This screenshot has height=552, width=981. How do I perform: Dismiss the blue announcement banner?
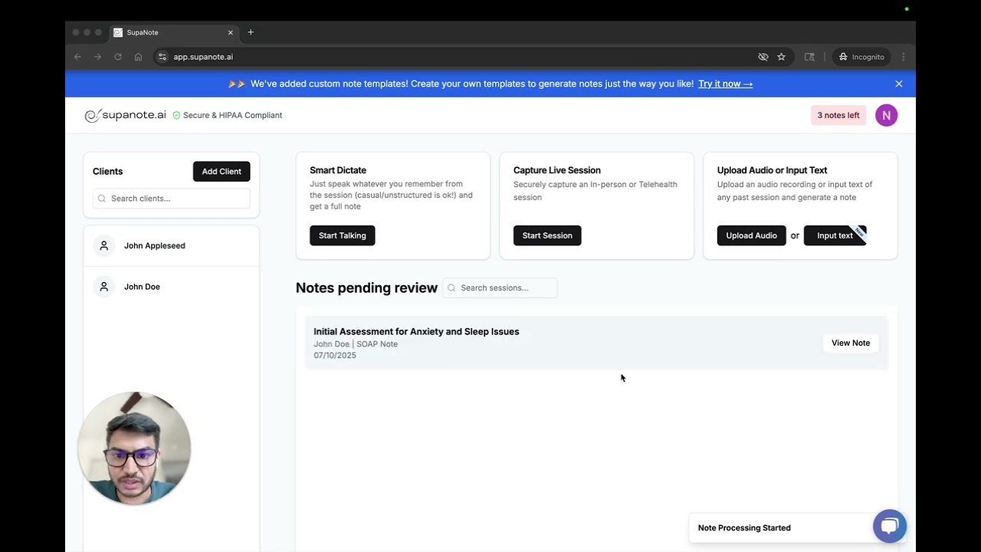tap(899, 84)
